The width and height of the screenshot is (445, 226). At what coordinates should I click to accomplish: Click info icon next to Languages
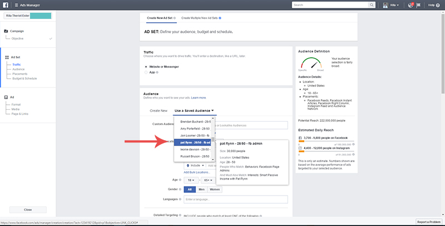pyautogui.click(x=180, y=199)
